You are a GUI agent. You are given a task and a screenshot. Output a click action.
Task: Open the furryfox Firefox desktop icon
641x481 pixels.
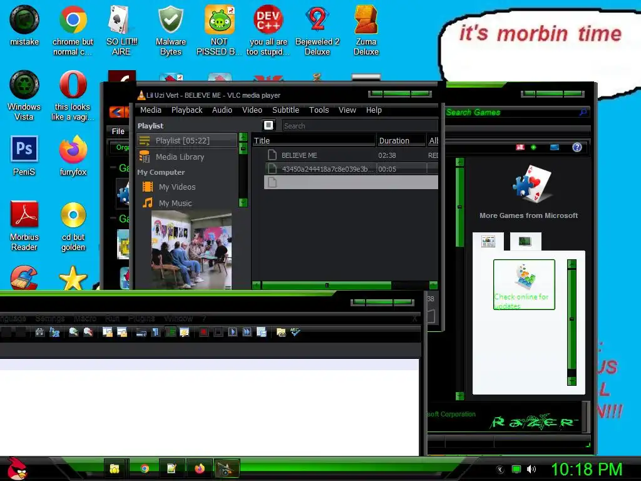73,156
